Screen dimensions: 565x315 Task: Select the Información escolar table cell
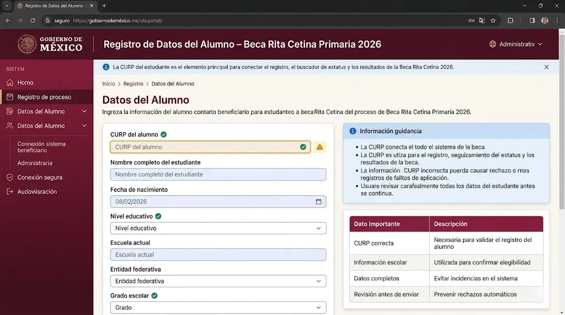(x=390, y=263)
